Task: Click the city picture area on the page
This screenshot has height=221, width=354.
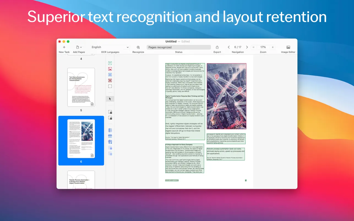Action: (x=226, y=96)
